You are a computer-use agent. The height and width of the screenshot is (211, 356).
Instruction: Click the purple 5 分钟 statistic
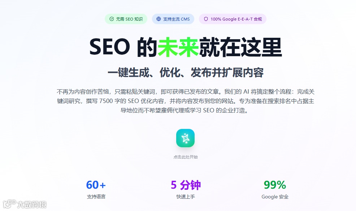[x=186, y=185]
